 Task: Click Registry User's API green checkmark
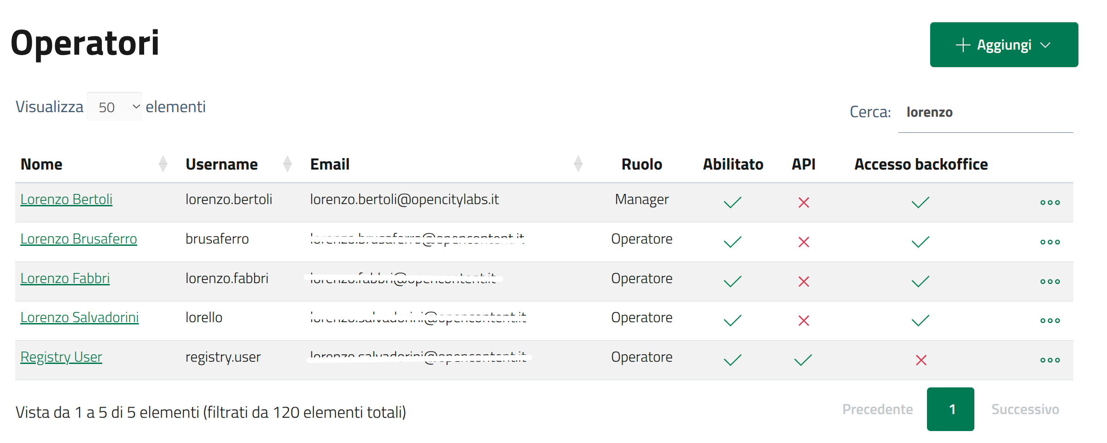coord(803,360)
